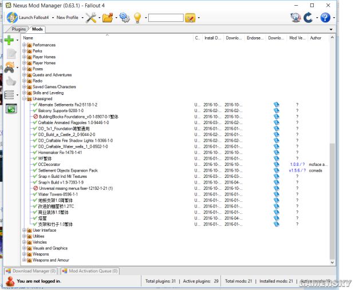Expand the Weapons and Armour category

click(x=24, y=260)
